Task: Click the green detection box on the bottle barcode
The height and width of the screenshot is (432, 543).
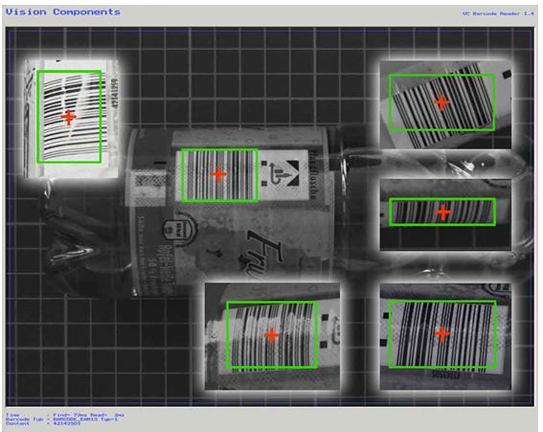Action: pyautogui.click(x=219, y=175)
